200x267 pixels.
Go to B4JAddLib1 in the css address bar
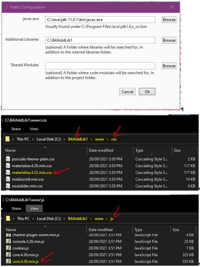[78, 139]
